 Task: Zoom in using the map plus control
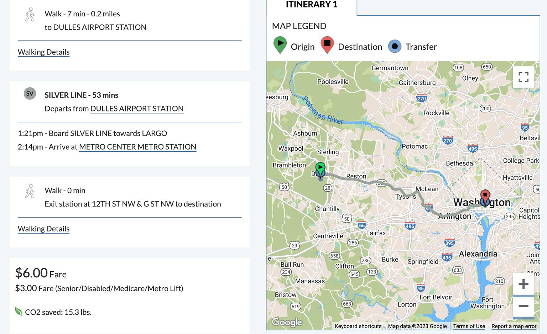[523, 283]
